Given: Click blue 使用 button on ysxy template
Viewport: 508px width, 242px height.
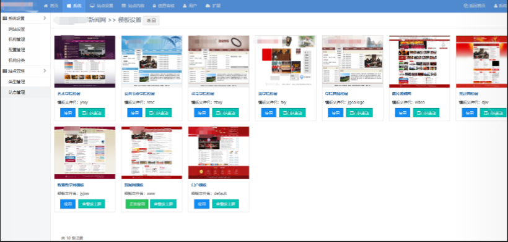Looking at the screenshot, I should [68, 112].
